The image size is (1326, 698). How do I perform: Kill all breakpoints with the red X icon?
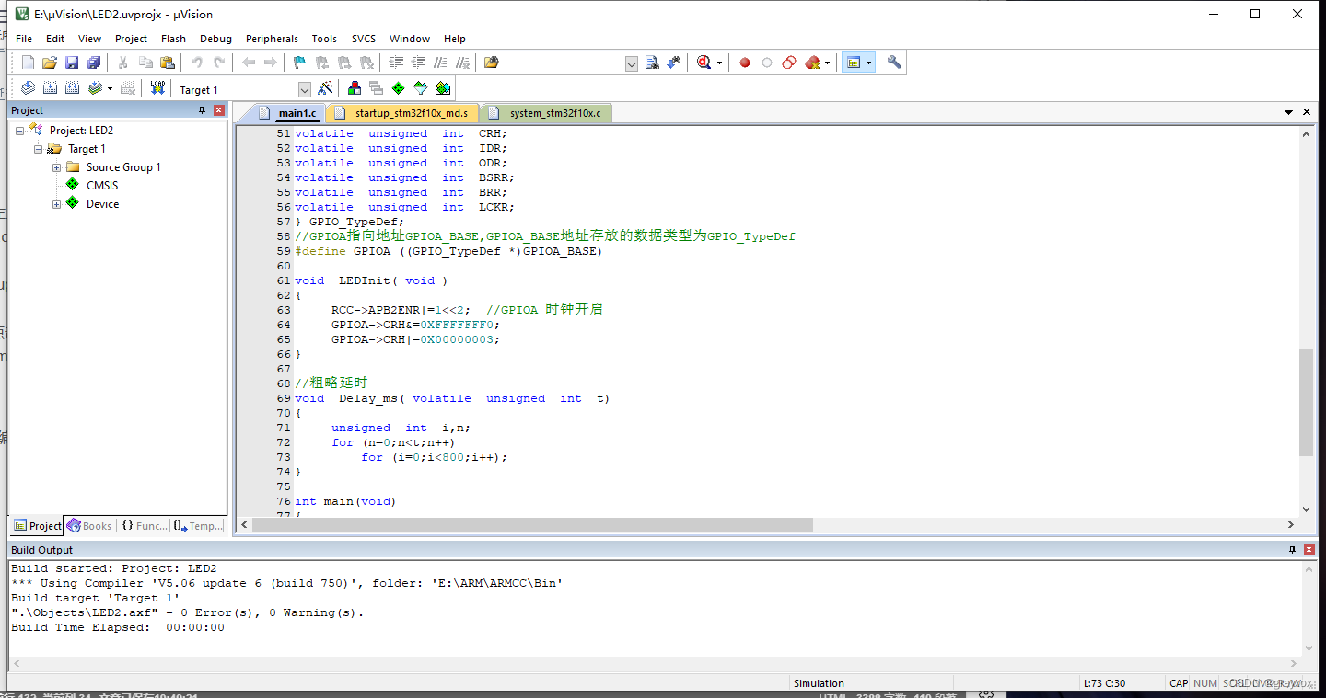pos(812,63)
